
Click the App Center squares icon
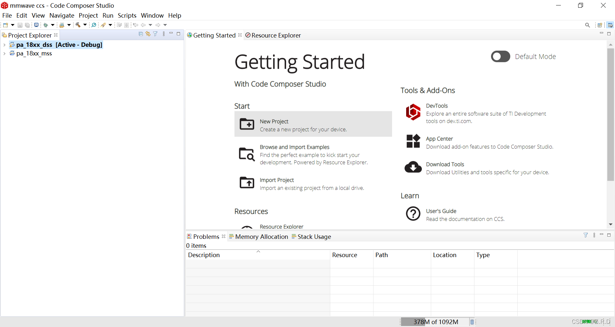413,141
